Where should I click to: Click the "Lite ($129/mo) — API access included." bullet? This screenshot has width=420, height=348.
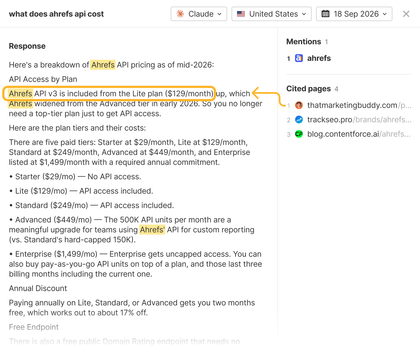[81, 191]
